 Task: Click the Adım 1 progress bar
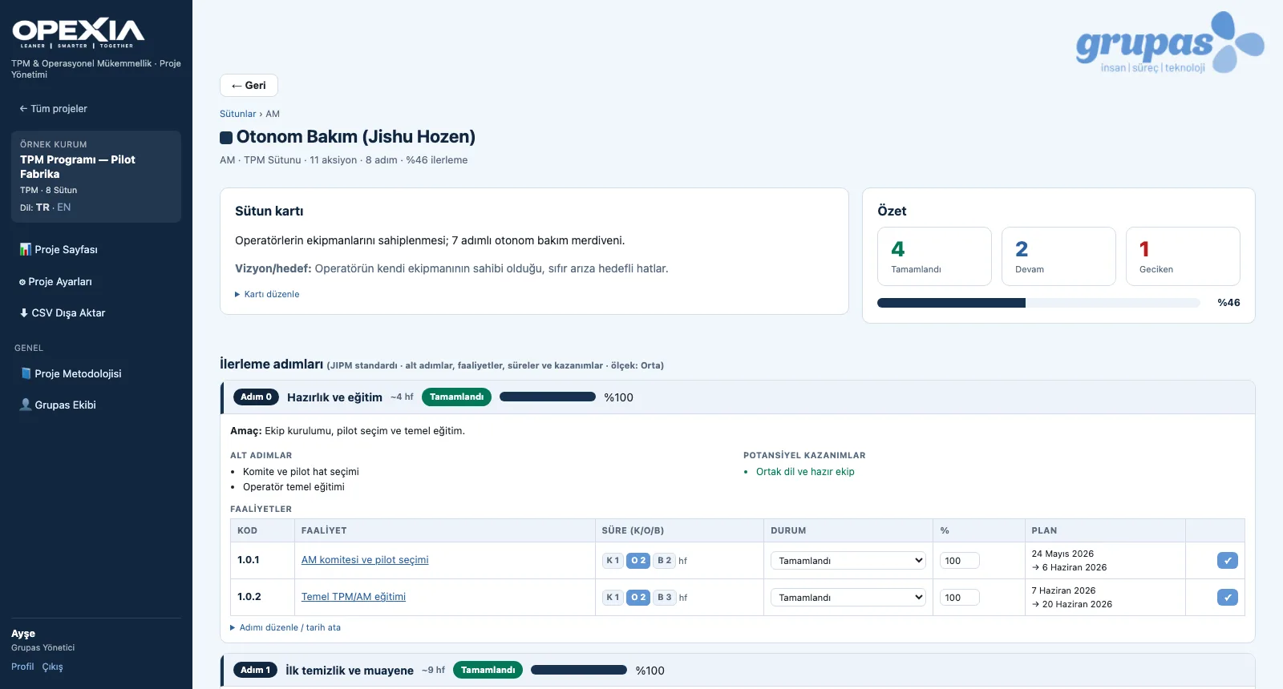579,670
